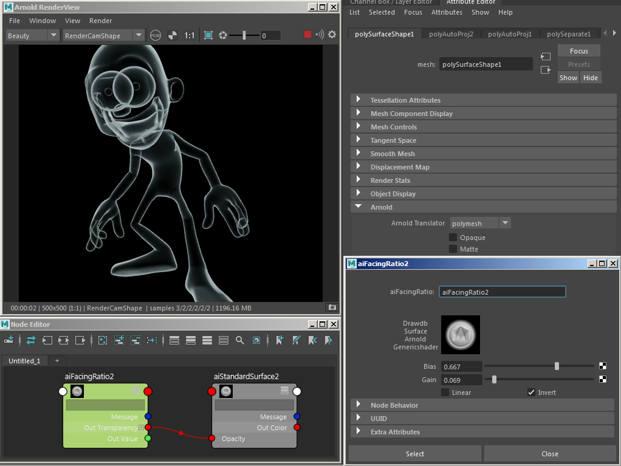621x466 pixels.
Task: Open the Render menu in RenderView
Action: [x=100, y=21]
